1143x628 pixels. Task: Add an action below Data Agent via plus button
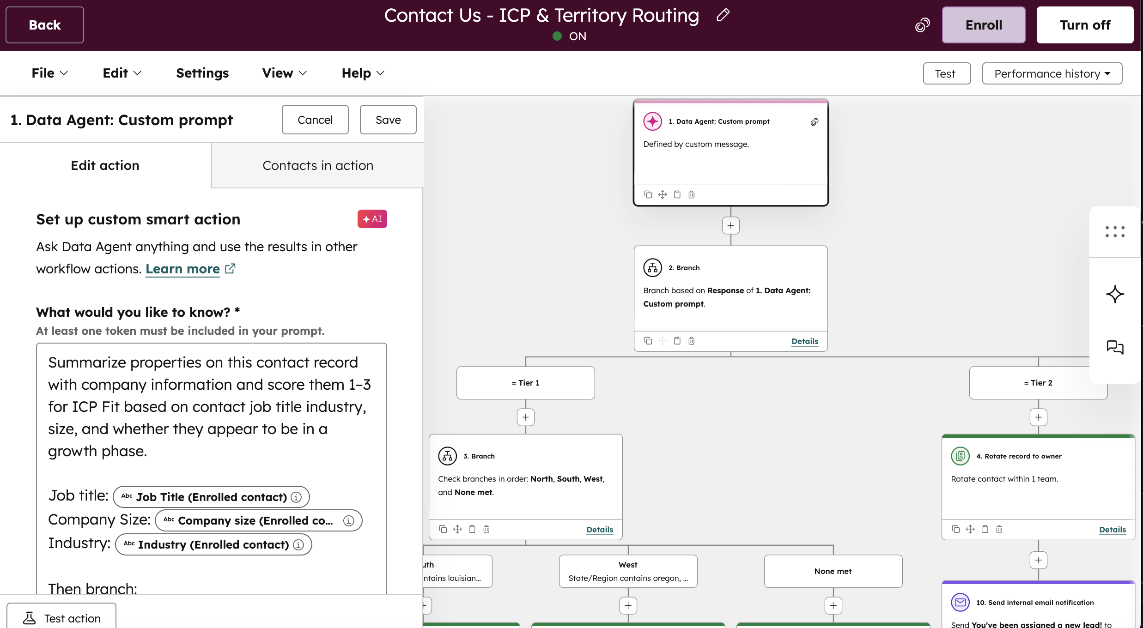point(730,225)
